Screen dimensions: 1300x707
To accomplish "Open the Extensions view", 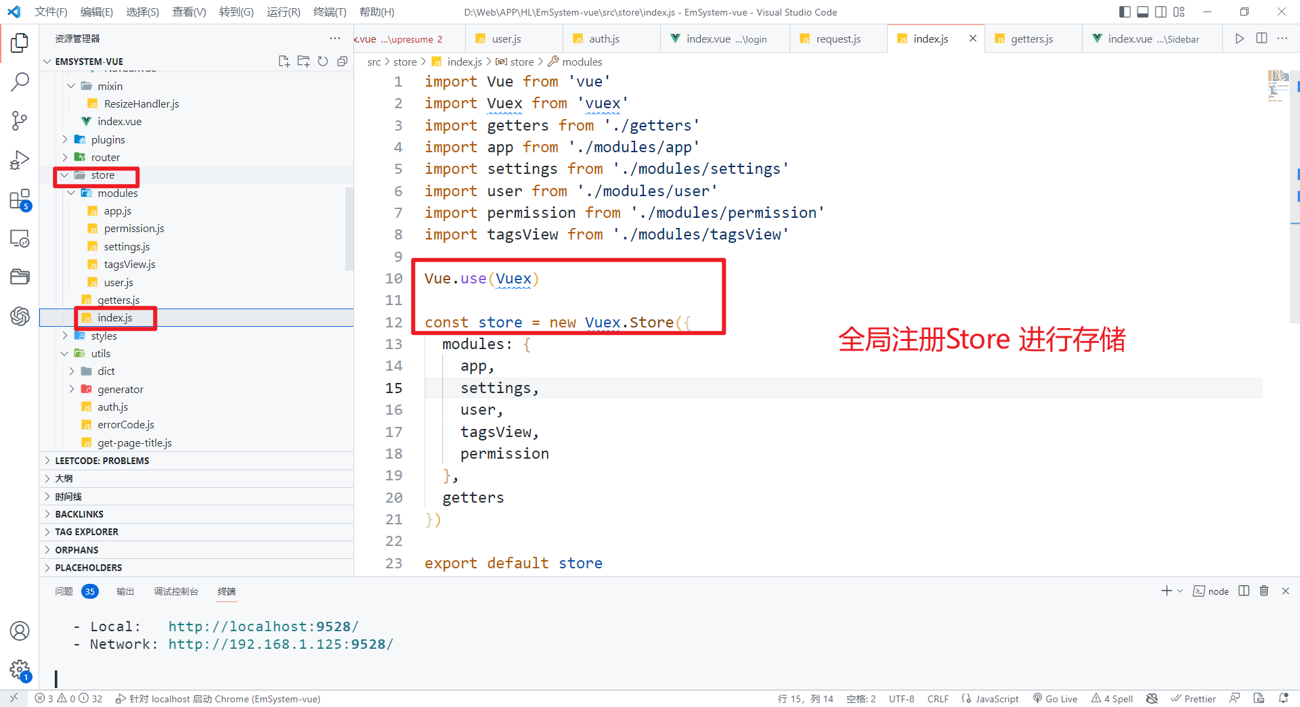I will point(20,200).
